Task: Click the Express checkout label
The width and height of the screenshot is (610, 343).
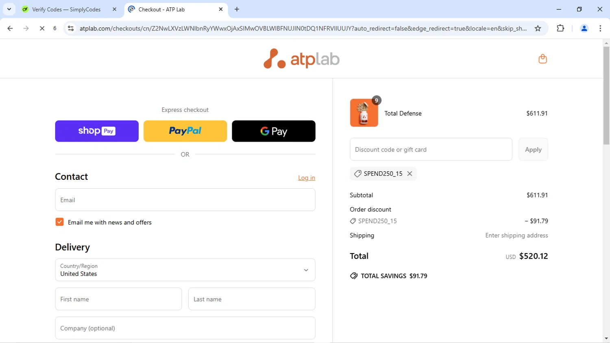Action: [185, 110]
